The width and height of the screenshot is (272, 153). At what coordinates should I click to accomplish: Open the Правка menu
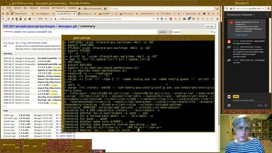tap(17, 8)
